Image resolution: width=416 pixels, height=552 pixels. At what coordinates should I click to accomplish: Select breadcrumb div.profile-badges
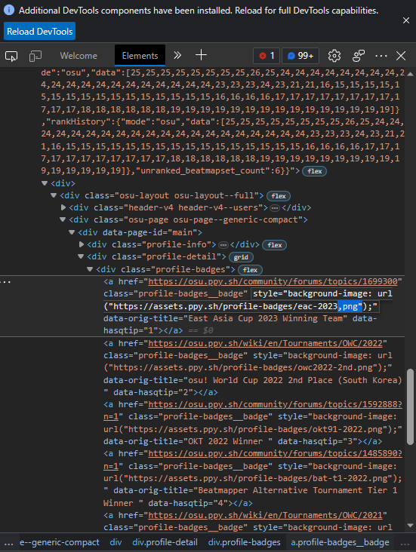(245, 542)
